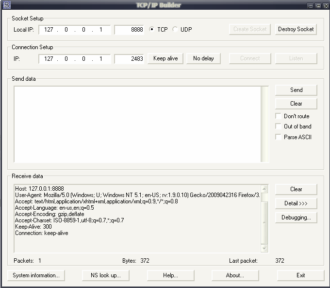Toggle the Keep alive button
Viewport: 330px width, 288px height.
(x=165, y=58)
